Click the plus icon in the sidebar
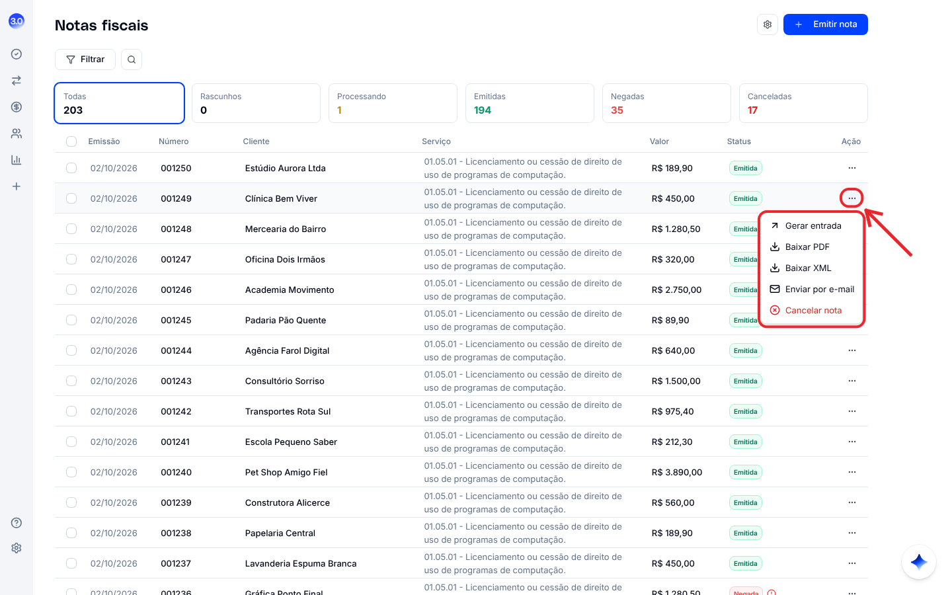Screen dimensions: 952x595 point(17,186)
